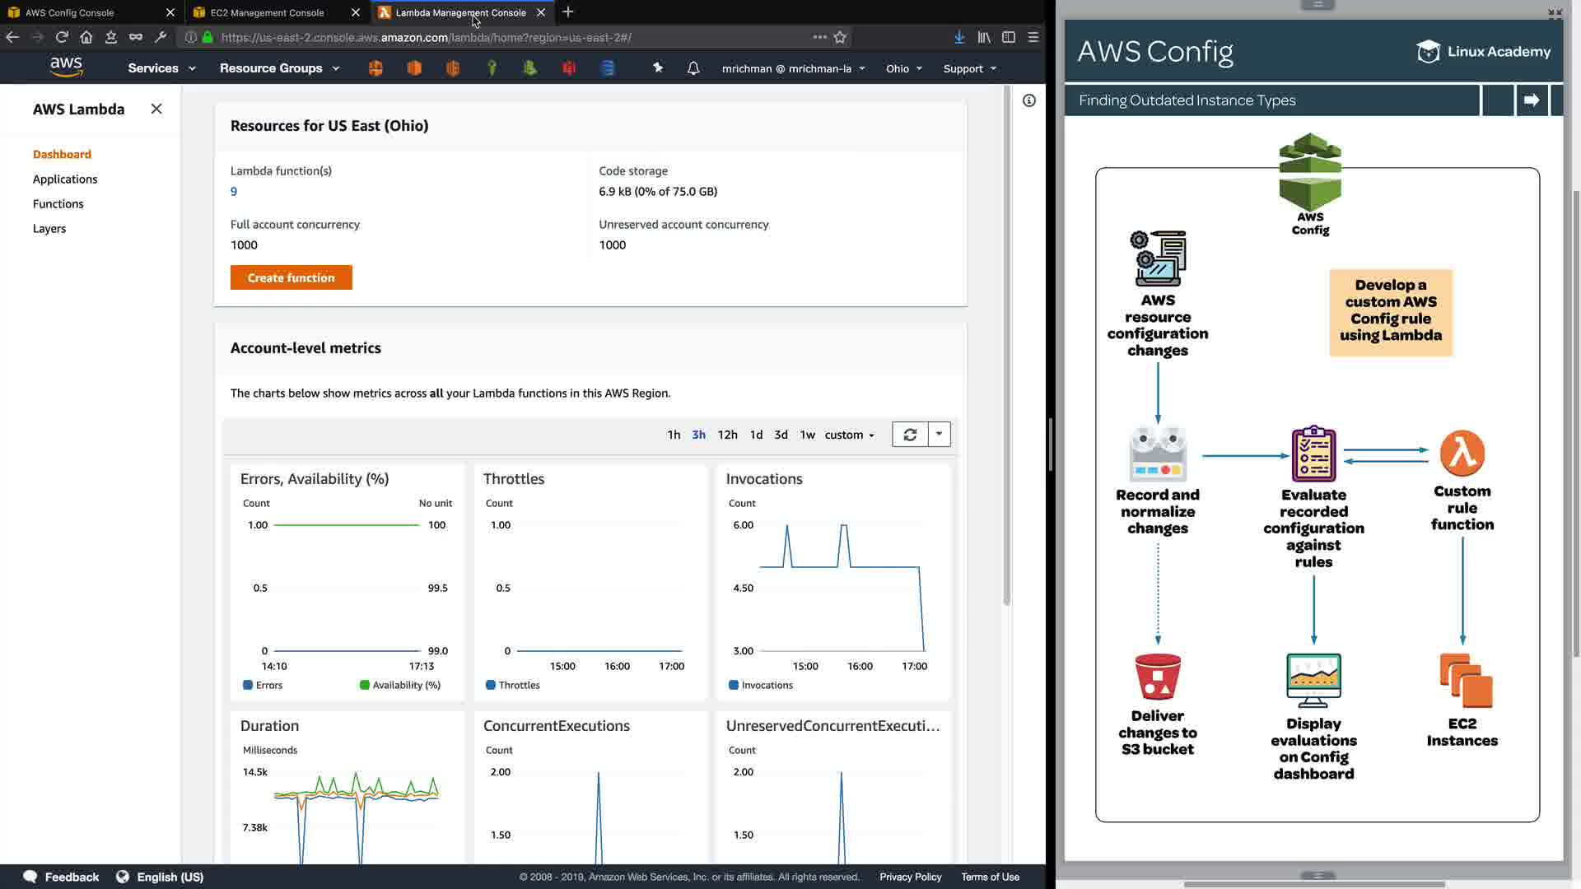Click the refresh metrics icon button

tap(910, 435)
